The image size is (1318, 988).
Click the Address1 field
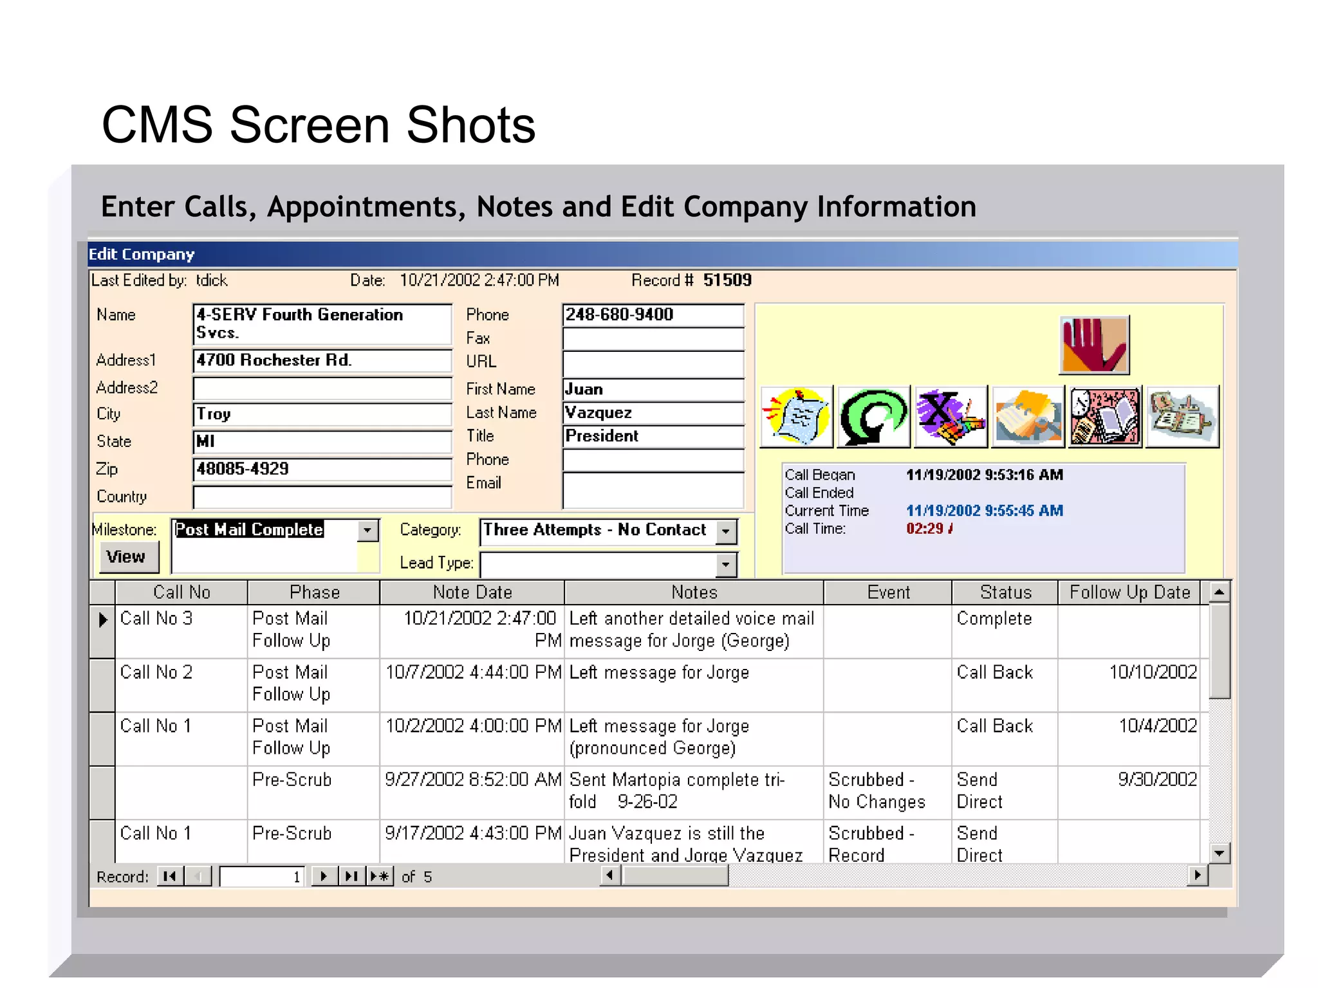click(322, 361)
